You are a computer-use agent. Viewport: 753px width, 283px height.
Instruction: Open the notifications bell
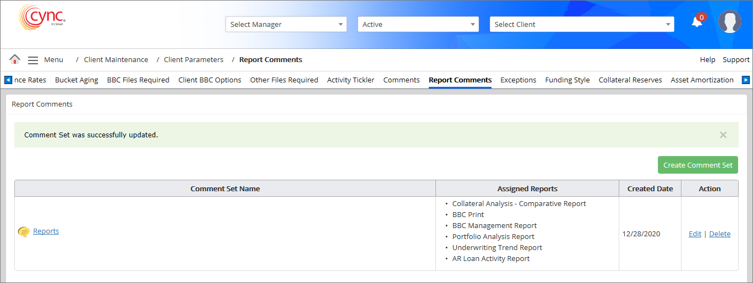click(x=697, y=22)
